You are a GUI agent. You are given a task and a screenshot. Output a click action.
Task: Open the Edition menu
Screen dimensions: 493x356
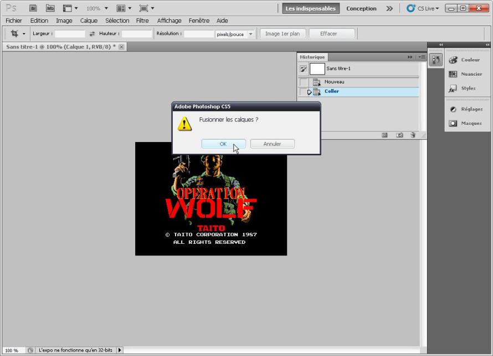[x=39, y=20]
